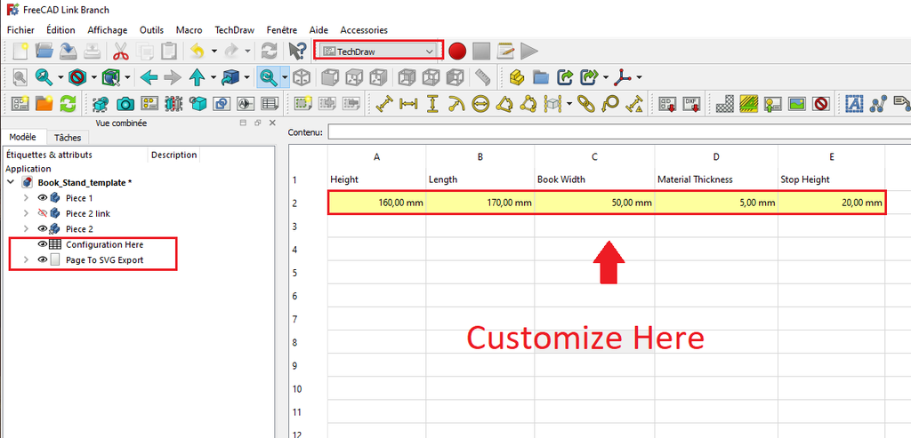Click the Export page as SVG icon
The height and width of the screenshot is (438, 911).
click(666, 104)
